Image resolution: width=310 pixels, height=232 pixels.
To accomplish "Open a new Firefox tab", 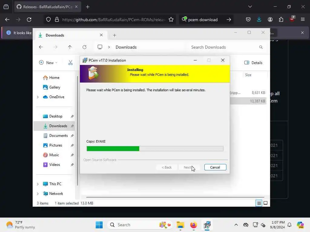I will coord(88,7).
